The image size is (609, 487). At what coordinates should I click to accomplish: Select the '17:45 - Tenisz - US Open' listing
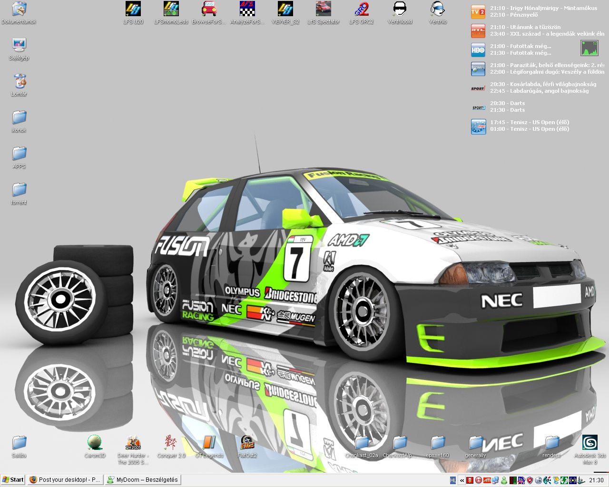click(530, 122)
